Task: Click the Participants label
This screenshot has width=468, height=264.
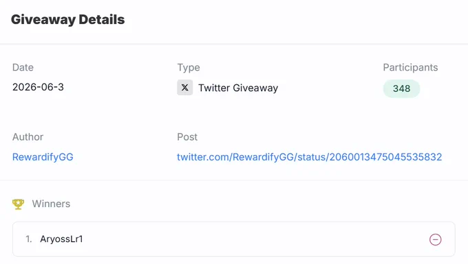Action: click(x=410, y=67)
